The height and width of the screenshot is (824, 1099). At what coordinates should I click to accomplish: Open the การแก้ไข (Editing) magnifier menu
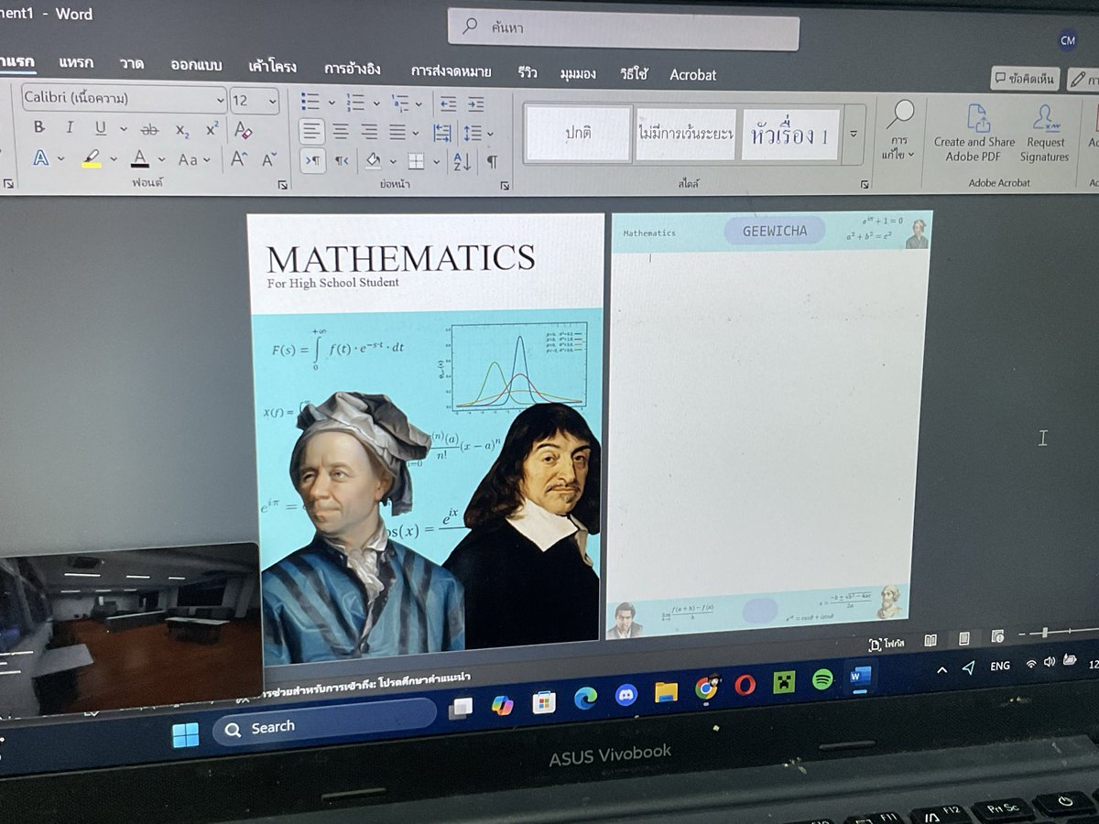tap(899, 131)
